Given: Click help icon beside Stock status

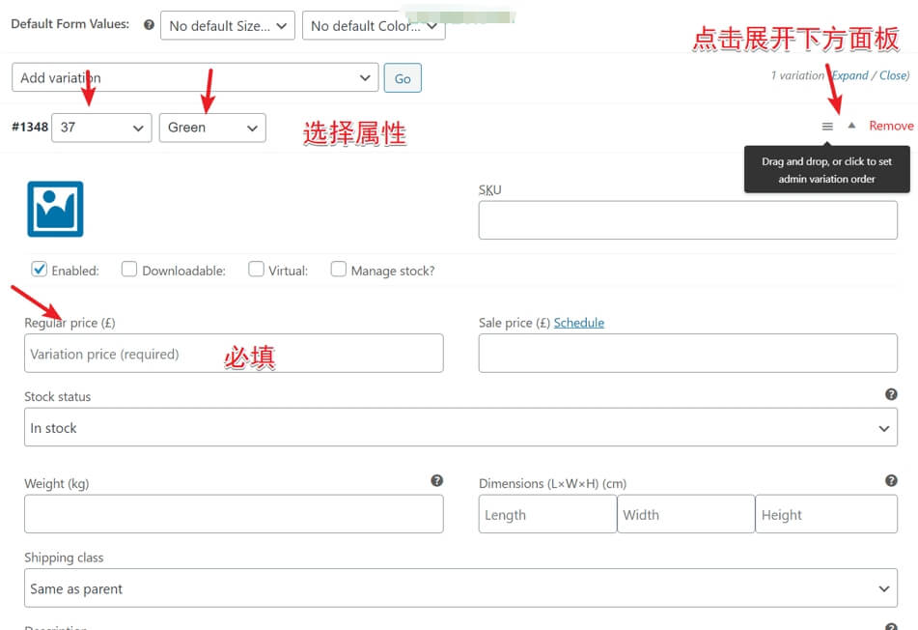Looking at the screenshot, I should [x=889, y=393].
